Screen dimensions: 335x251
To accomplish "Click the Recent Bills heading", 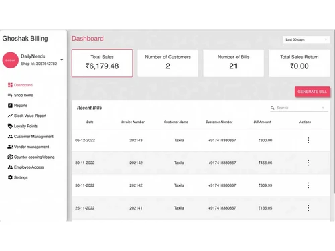I will point(89,108).
